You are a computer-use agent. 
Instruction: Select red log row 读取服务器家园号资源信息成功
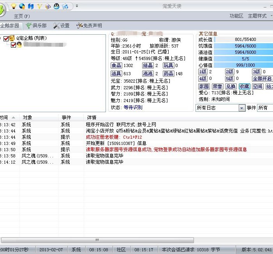pyautogui.click(x=136, y=150)
